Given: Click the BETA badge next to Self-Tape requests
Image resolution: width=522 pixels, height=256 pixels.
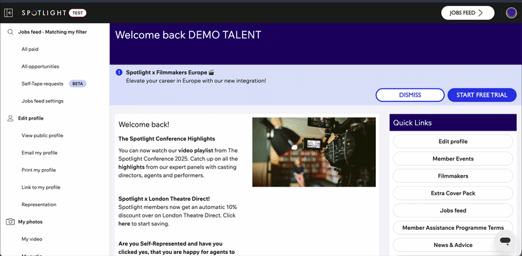Looking at the screenshot, I should (78, 84).
